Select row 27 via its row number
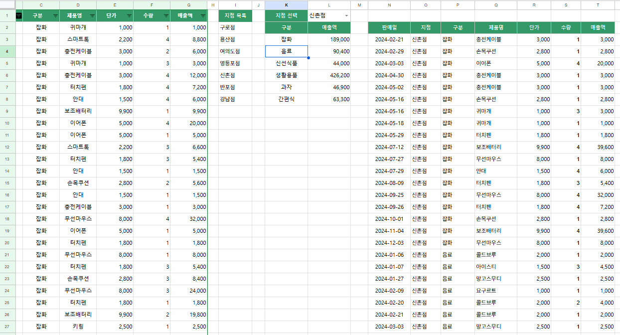 (7, 327)
